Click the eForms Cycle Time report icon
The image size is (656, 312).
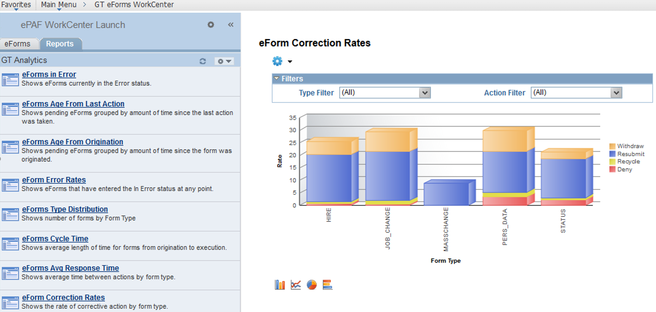(10, 244)
